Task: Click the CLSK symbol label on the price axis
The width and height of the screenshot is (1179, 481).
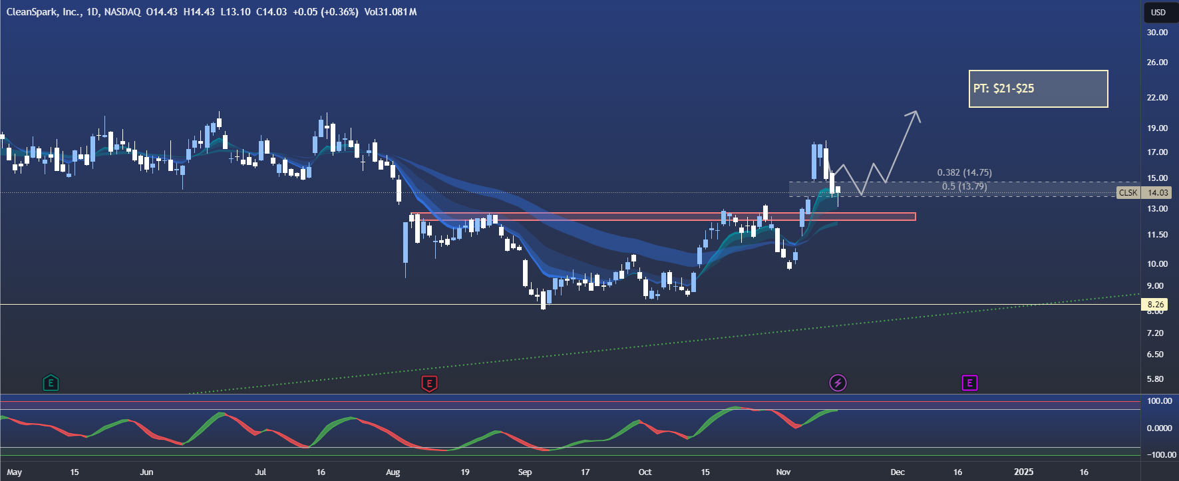Action: pyautogui.click(x=1128, y=193)
